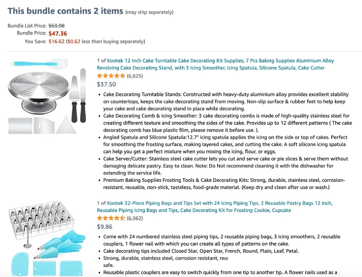Click the "This bundle contains 2 items" heading

[65, 11]
